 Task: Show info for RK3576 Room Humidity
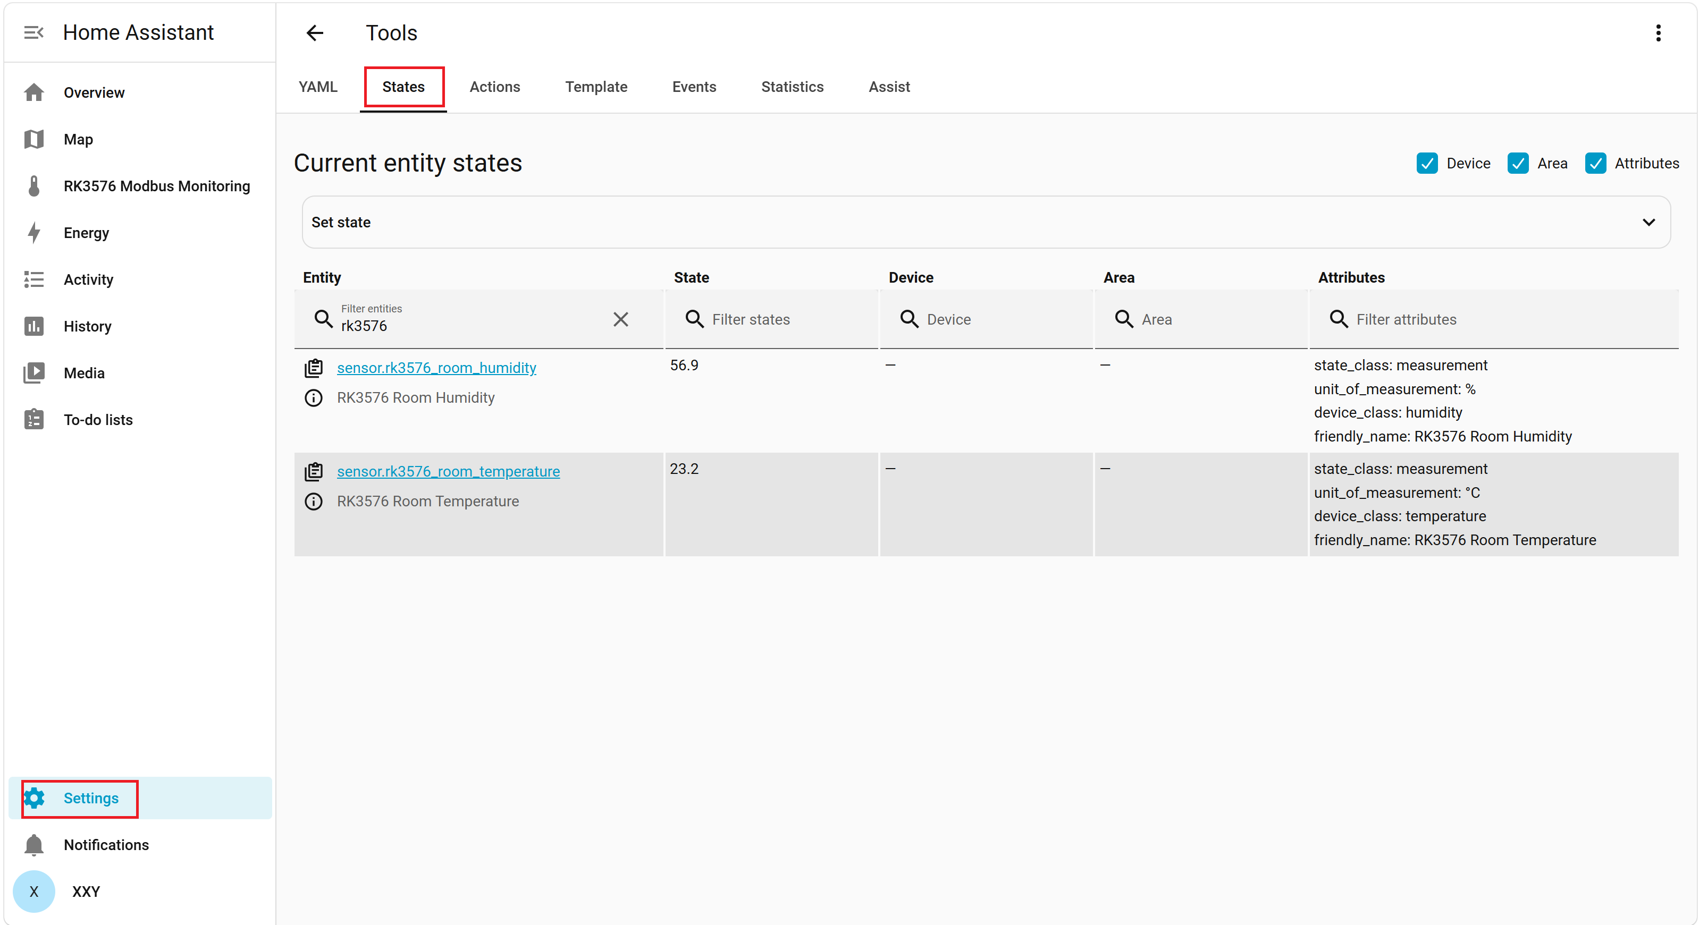tap(313, 397)
